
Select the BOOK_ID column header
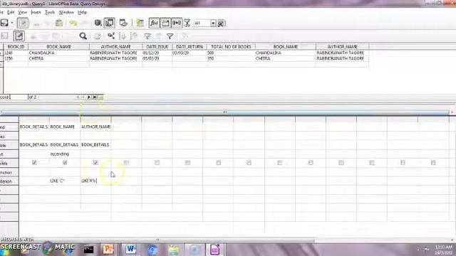click(16, 46)
